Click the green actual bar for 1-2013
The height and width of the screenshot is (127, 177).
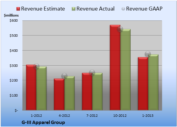pyautogui.click(x=153, y=82)
